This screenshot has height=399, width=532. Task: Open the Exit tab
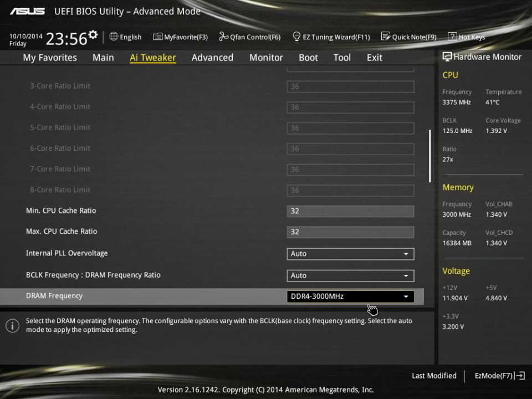375,58
